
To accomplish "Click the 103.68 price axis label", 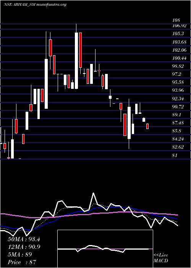I will (x=179, y=42).
